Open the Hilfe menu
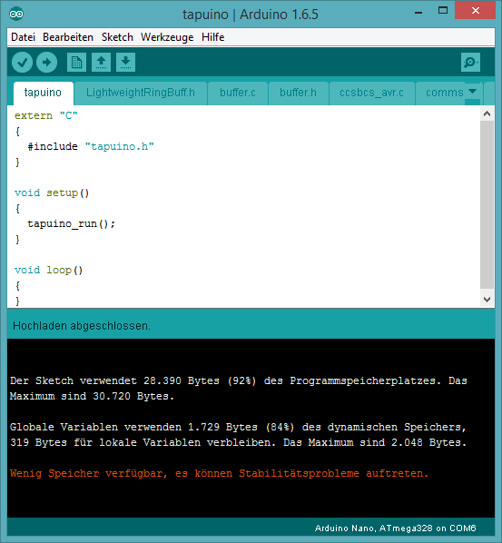The height and width of the screenshot is (543, 502). pos(213,37)
